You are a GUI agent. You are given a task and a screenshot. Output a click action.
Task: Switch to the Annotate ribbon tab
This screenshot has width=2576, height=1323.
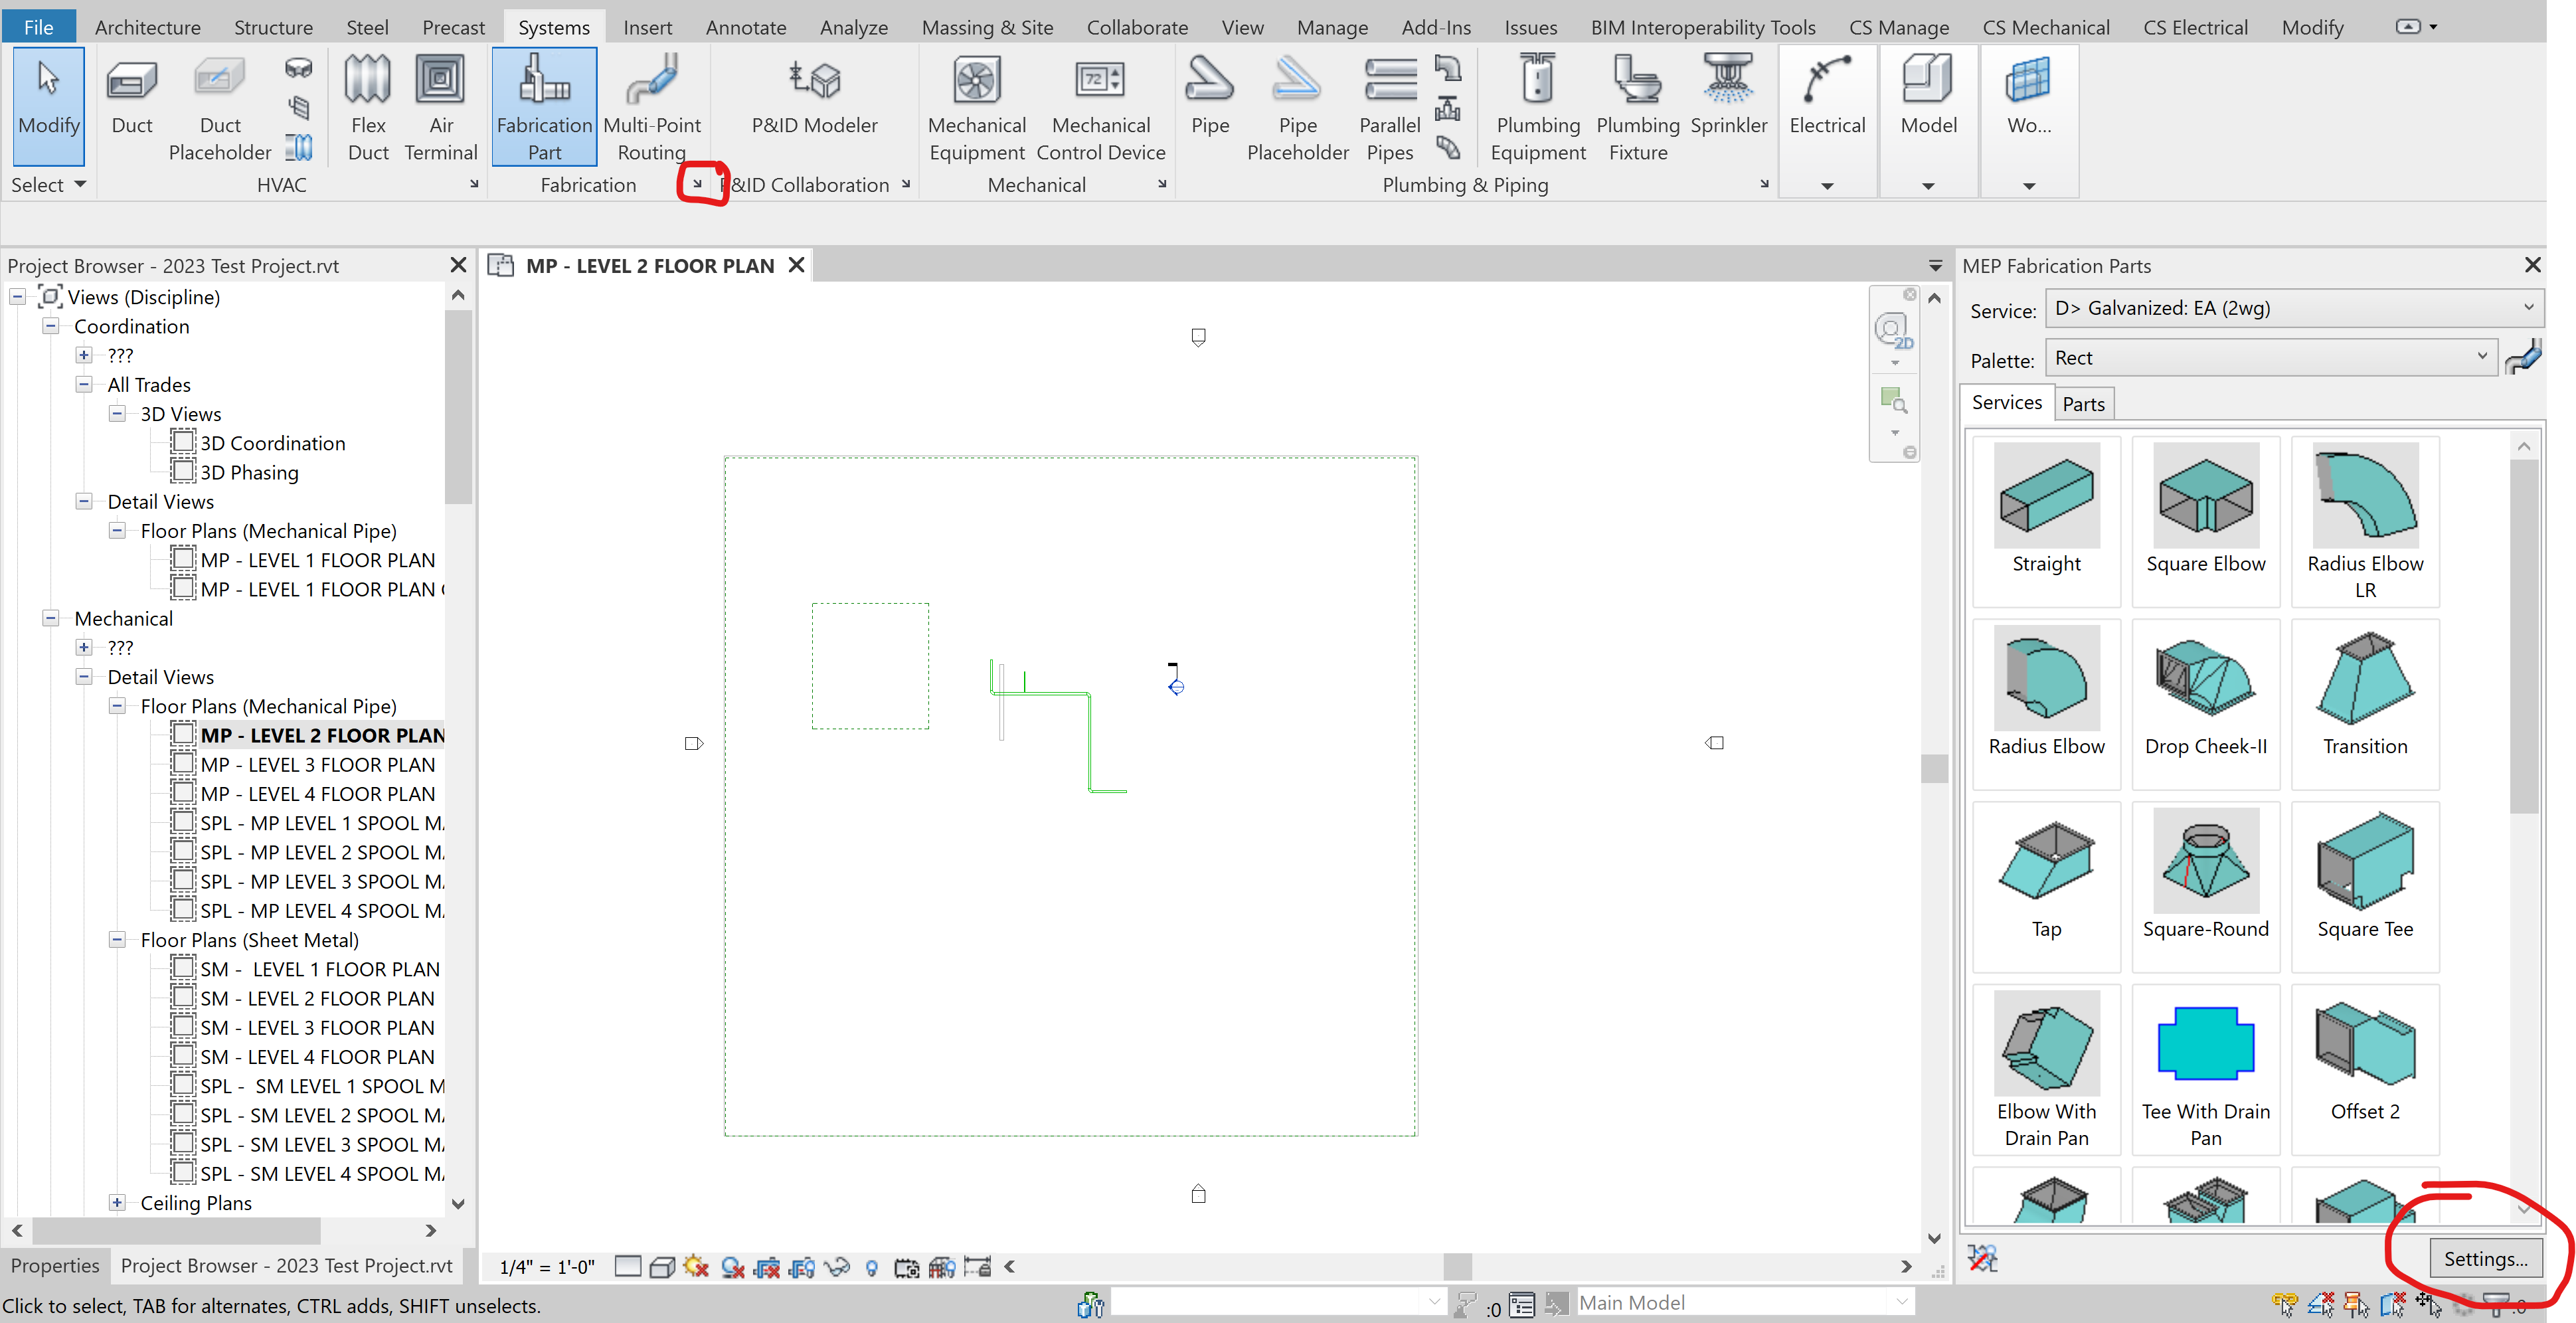pos(745,27)
